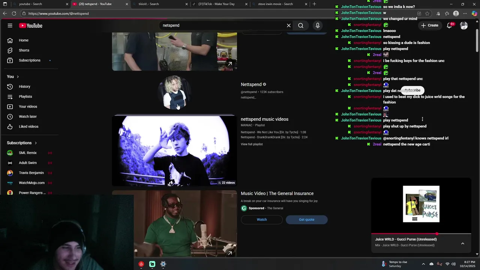Screen dimensions: 480x270
Task: Open 'We Not Like You' playlist track
Action: tap(273, 132)
